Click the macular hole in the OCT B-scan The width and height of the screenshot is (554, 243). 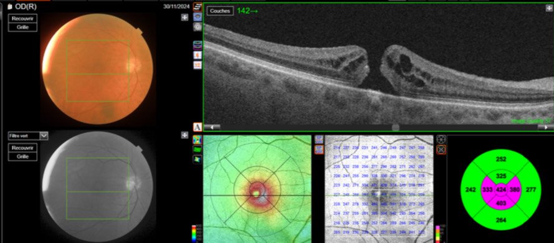[375, 69]
